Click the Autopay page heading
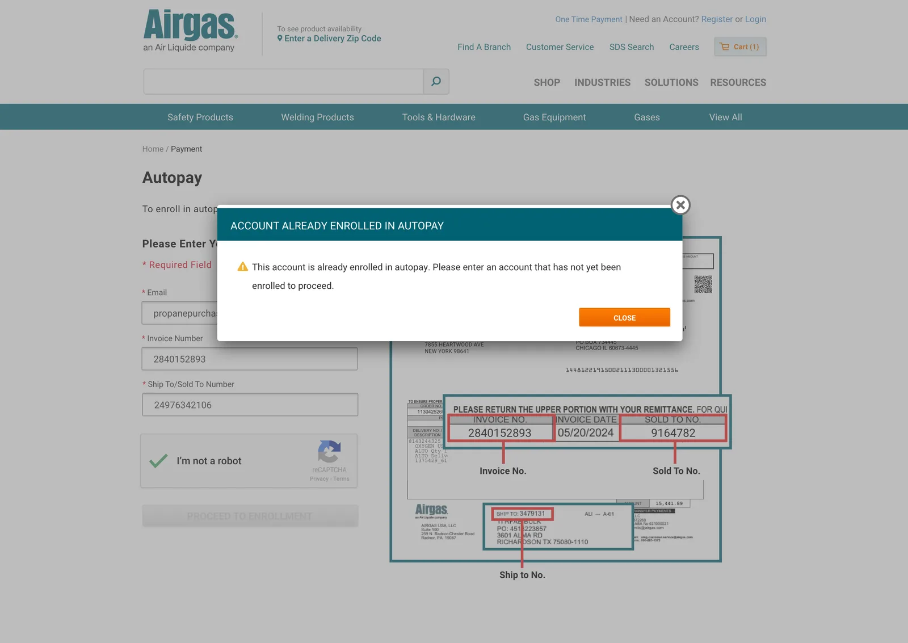Image resolution: width=908 pixels, height=643 pixels. click(172, 178)
